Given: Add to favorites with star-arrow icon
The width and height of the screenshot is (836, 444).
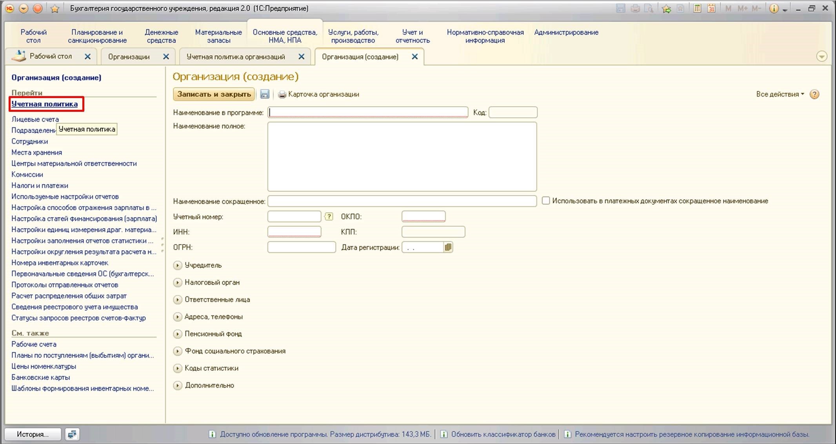Looking at the screenshot, I should [x=666, y=8].
